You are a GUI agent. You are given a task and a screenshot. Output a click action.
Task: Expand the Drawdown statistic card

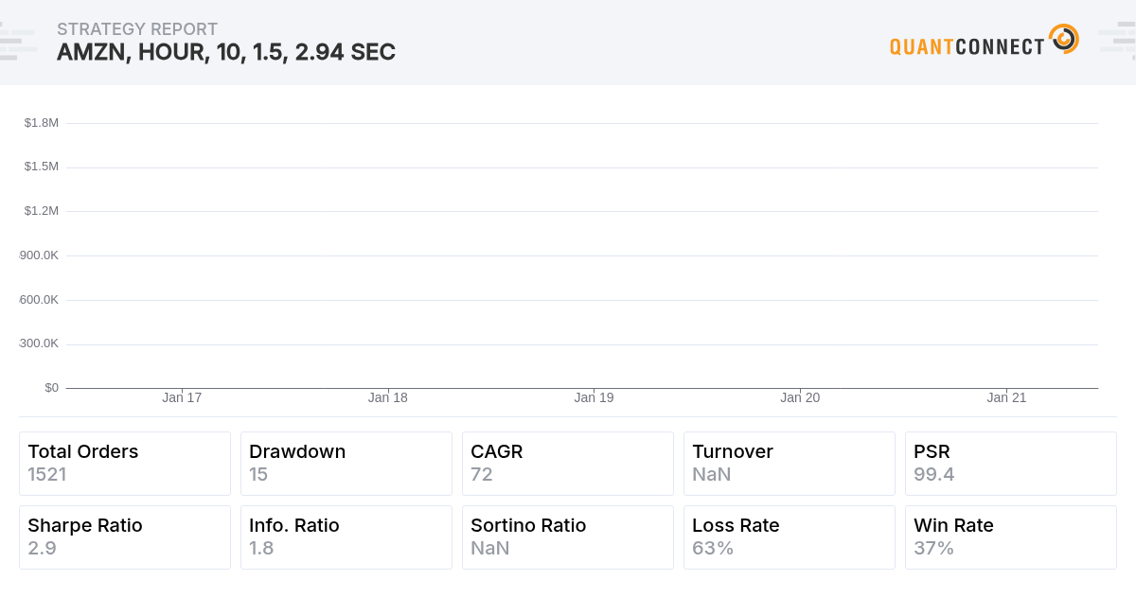click(346, 463)
